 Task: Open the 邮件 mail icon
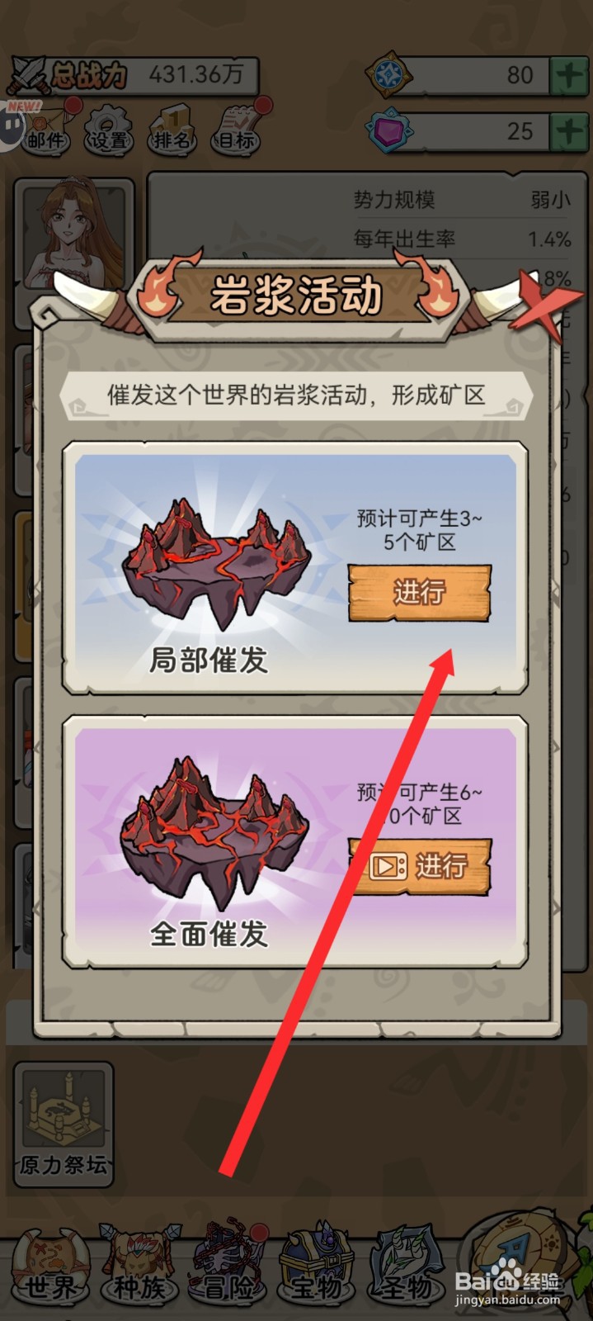pyautogui.click(x=43, y=128)
